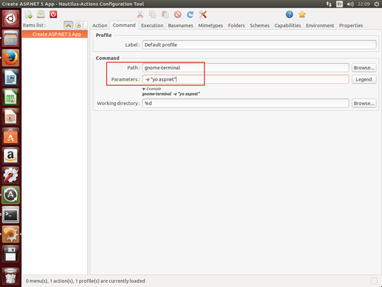Image resolution: width=382 pixels, height=287 pixels.
Task: Open LibreOffice Calc launcher icon
Action: [11, 97]
